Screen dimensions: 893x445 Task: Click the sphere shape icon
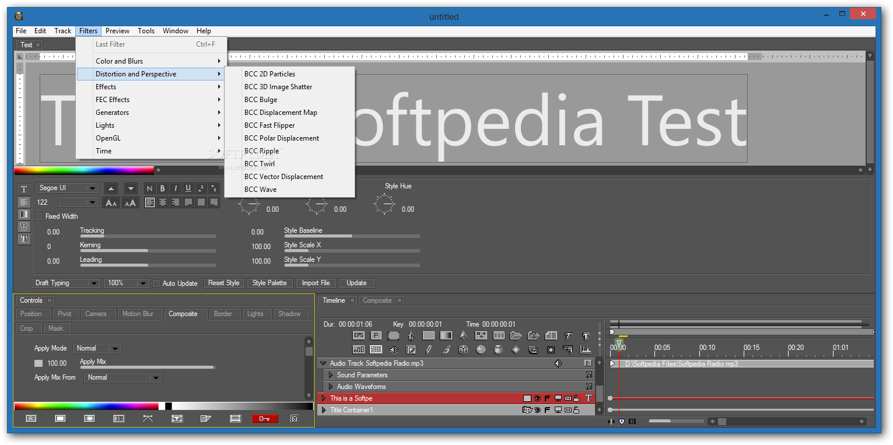481,349
